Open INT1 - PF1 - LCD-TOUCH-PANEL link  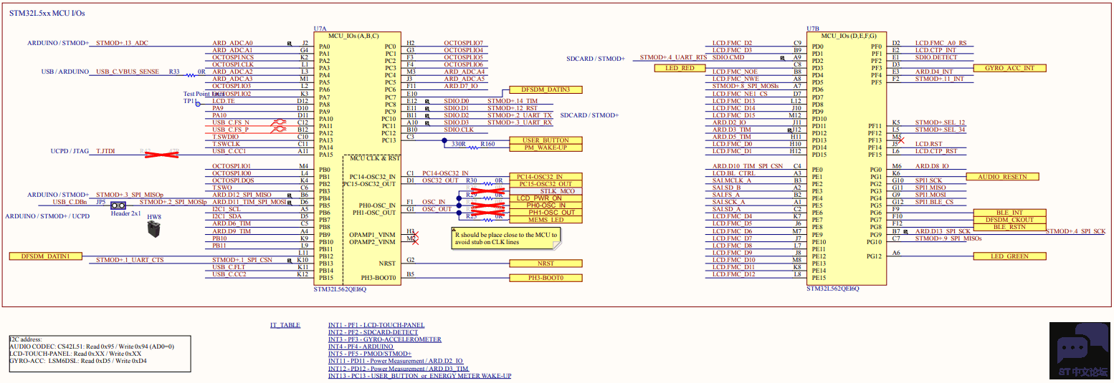point(376,326)
